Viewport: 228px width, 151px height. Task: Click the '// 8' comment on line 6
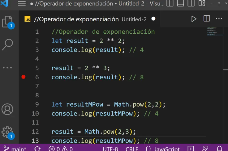click(136, 77)
